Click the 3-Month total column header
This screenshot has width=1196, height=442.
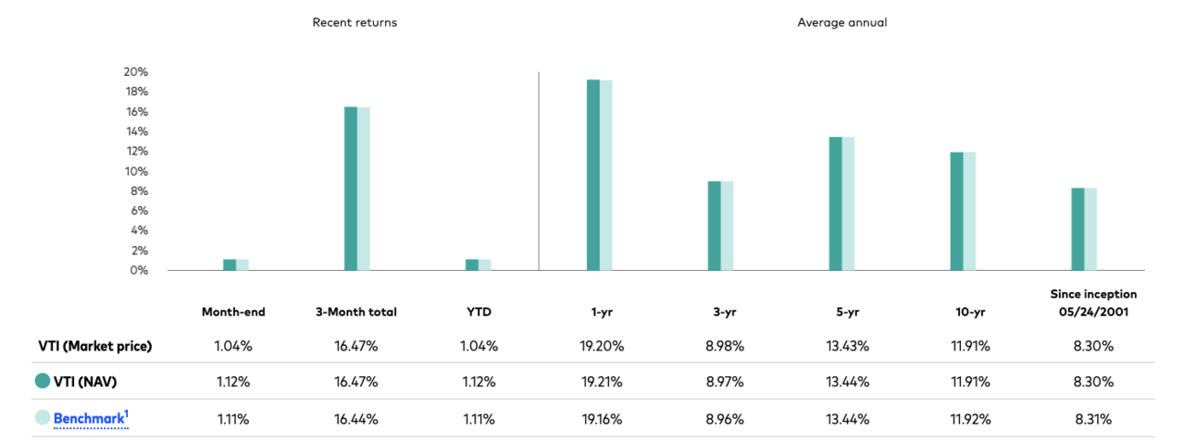tap(356, 312)
